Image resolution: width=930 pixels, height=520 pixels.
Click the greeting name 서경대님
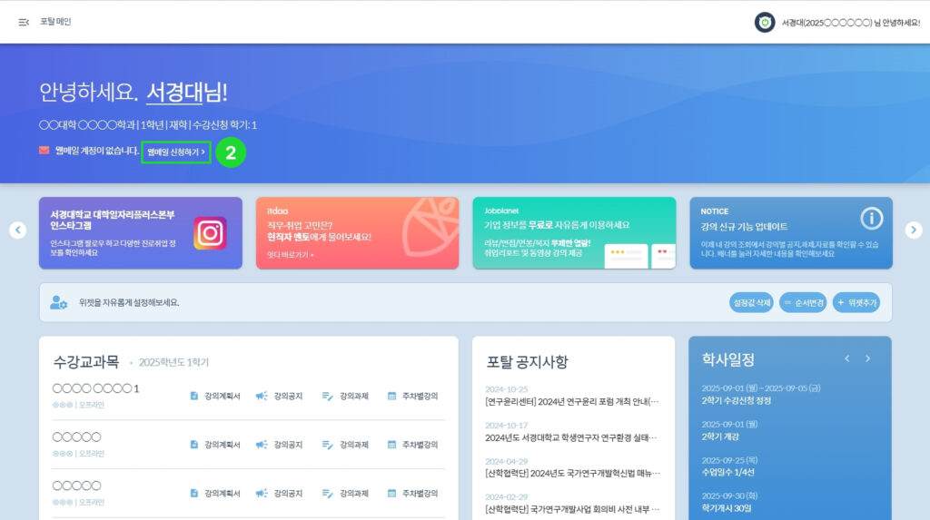tap(186, 92)
